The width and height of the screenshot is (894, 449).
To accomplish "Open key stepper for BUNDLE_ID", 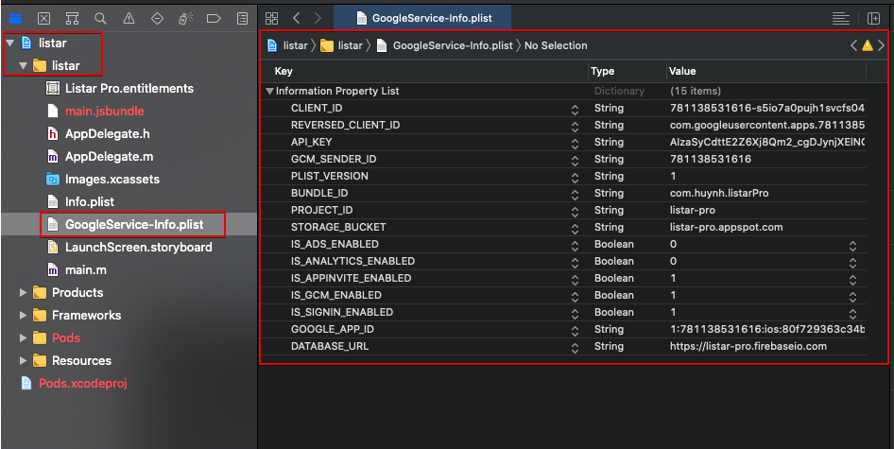I will click(575, 195).
